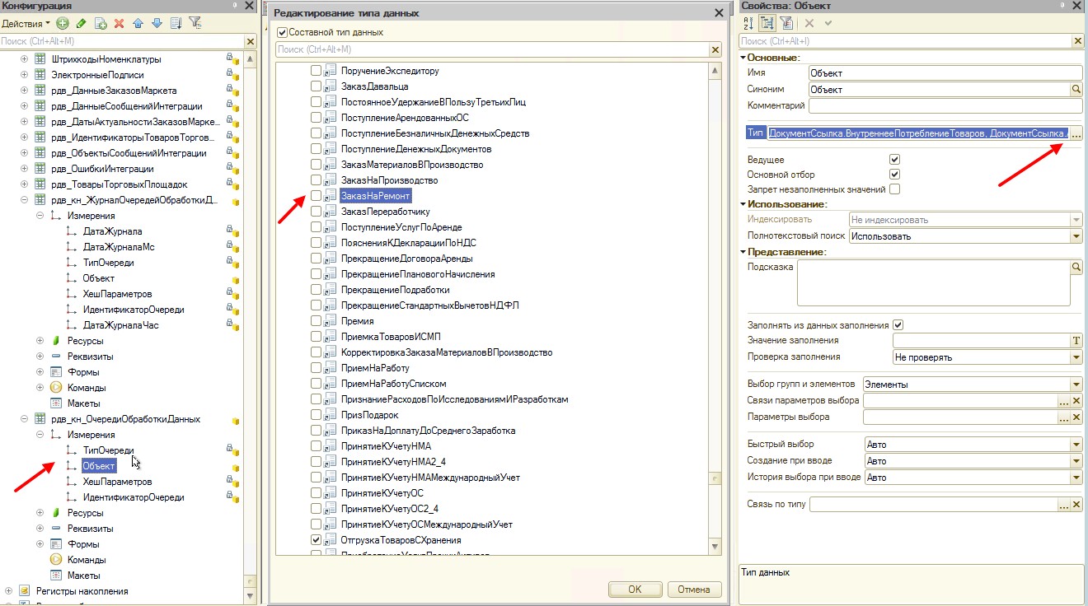Click the red delete X in Конфигурация toolbar
This screenshot has height=606, width=1088.
(120, 23)
